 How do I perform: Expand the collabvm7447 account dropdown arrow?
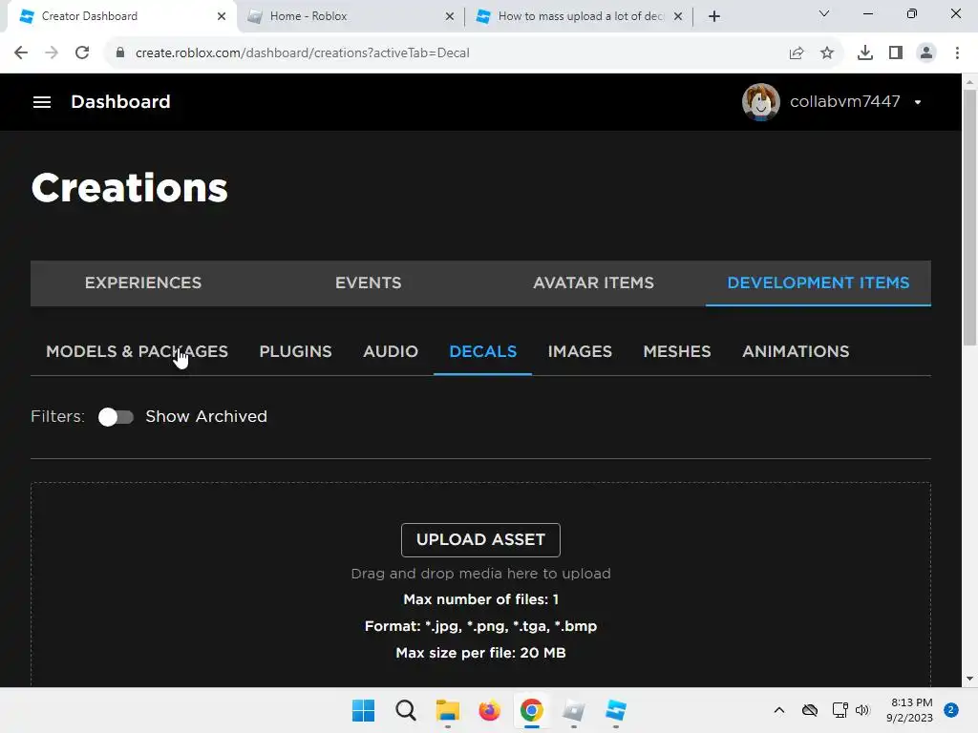pos(918,102)
